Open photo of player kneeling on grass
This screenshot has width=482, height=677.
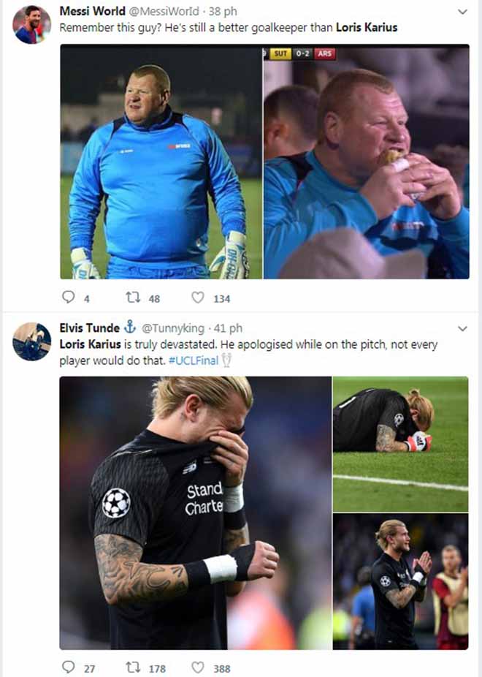400,444
